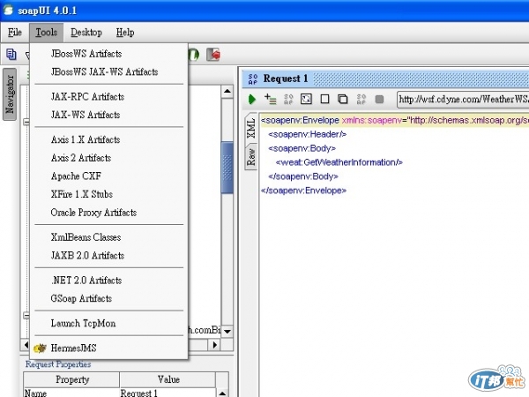Click the SOAP icon beside Request 1 title
The height and width of the screenshot is (397, 529).
coord(253,79)
